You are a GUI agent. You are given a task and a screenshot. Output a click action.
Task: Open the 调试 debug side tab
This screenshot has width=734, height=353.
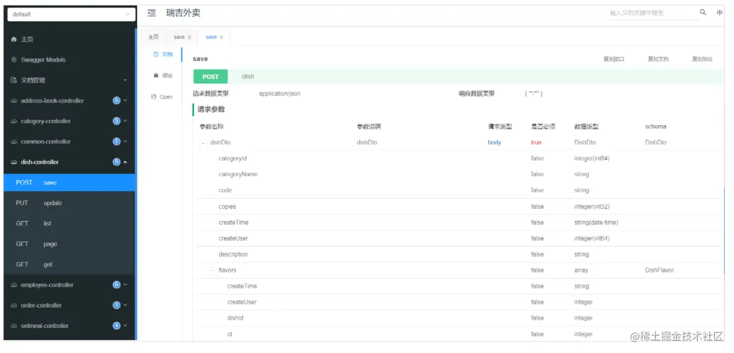point(163,76)
